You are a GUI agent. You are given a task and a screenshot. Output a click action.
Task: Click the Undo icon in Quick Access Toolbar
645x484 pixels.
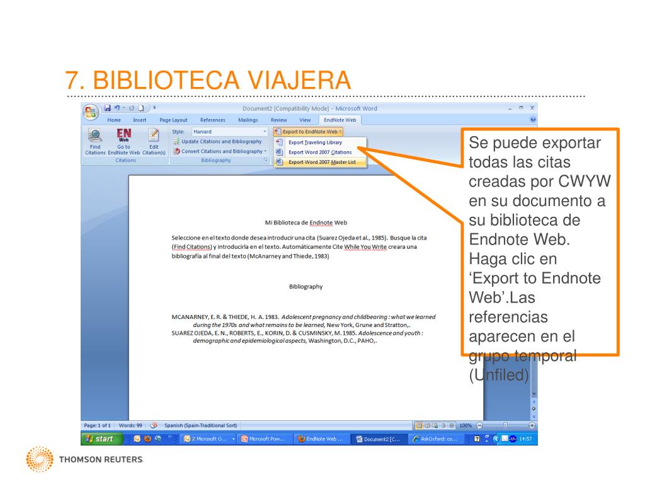117,108
